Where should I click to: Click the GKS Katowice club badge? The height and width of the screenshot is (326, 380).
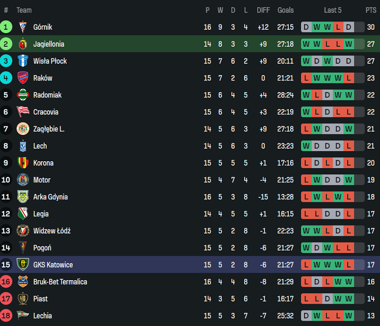click(23, 265)
